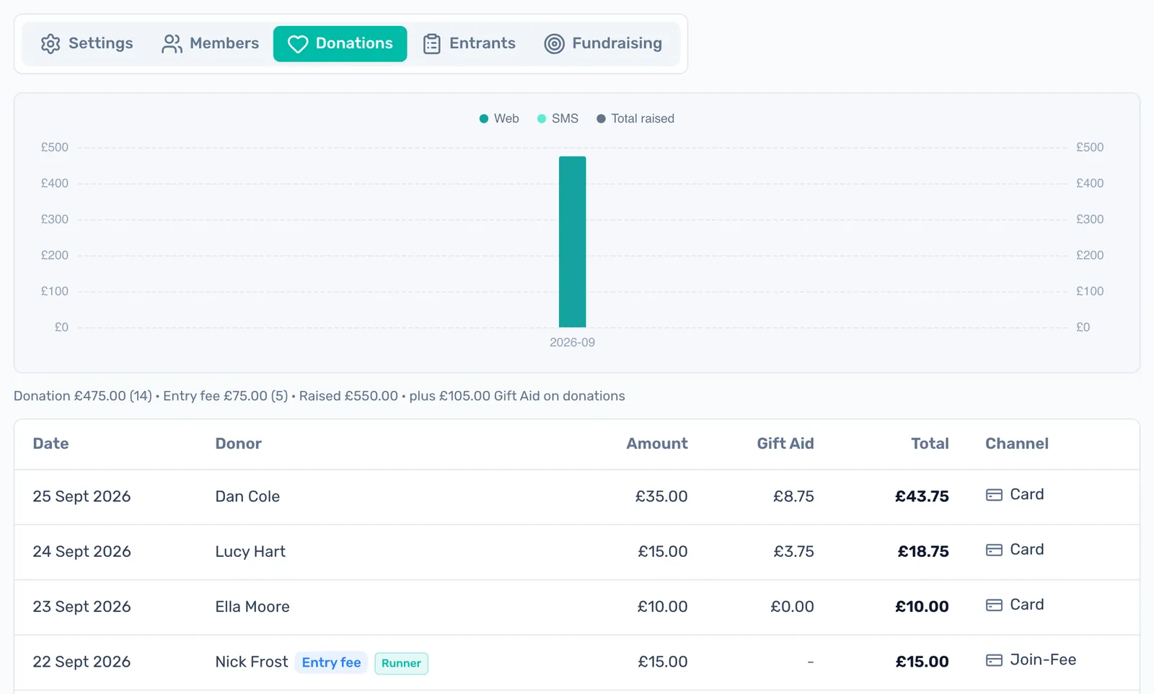
Task: Click the Runner badge next to Nick Frost
Action: (401, 663)
